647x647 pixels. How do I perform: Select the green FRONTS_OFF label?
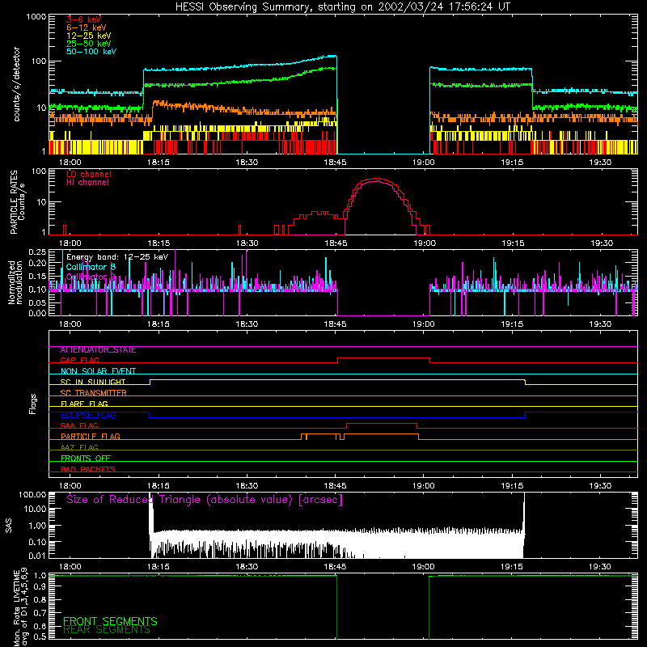[x=86, y=459]
